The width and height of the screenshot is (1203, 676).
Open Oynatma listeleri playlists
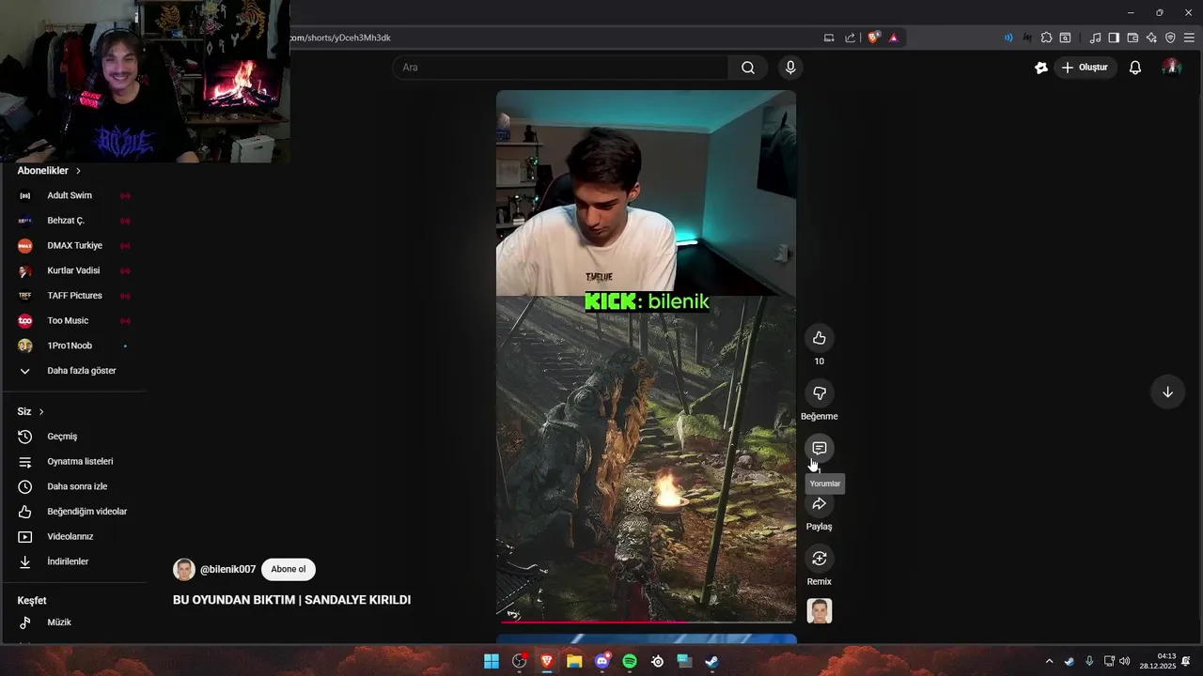pos(73,462)
